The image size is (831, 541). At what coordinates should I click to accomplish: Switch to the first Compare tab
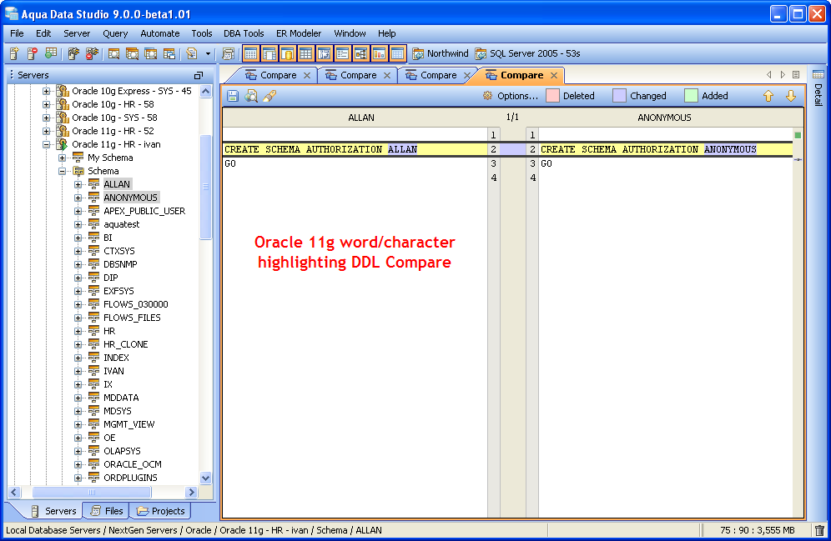pyautogui.click(x=278, y=75)
